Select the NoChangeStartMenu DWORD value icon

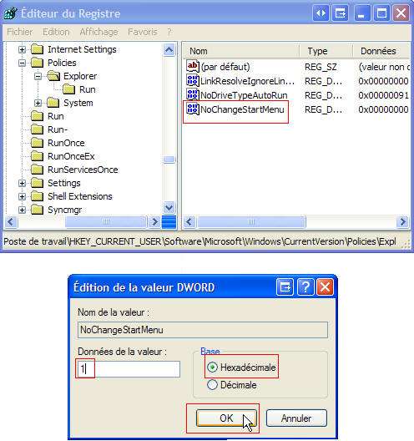[x=193, y=109]
